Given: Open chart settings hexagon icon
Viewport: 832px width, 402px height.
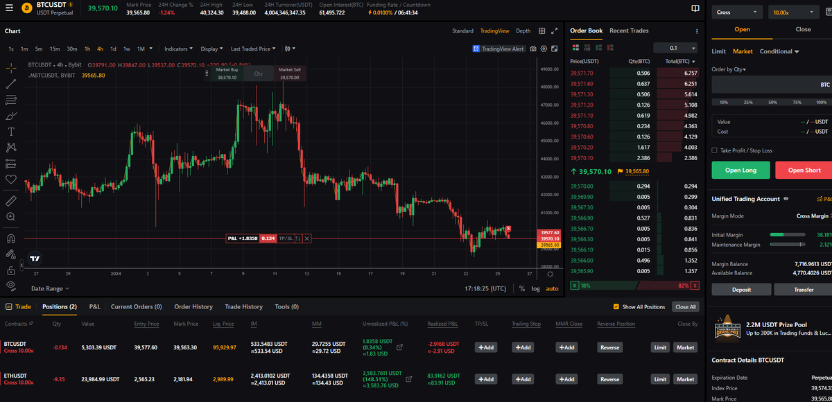Looking at the screenshot, I should (x=544, y=49).
